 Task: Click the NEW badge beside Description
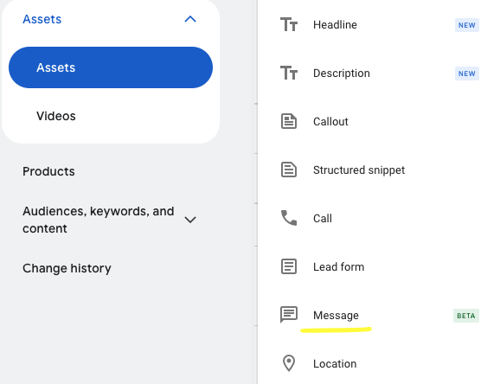(467, 74)
